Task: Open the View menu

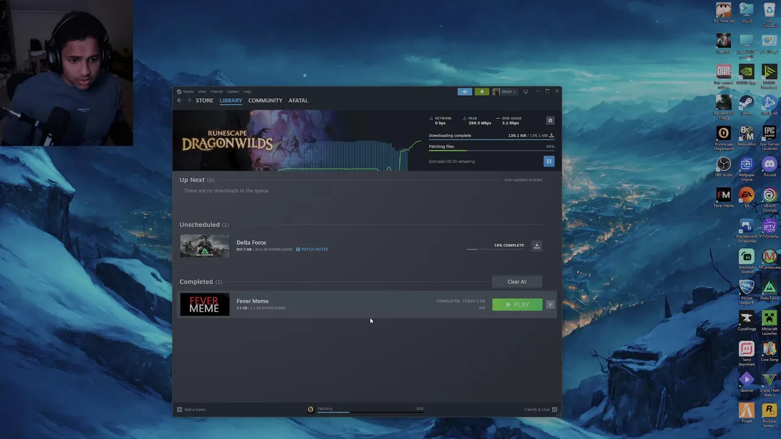Action: 202,91
